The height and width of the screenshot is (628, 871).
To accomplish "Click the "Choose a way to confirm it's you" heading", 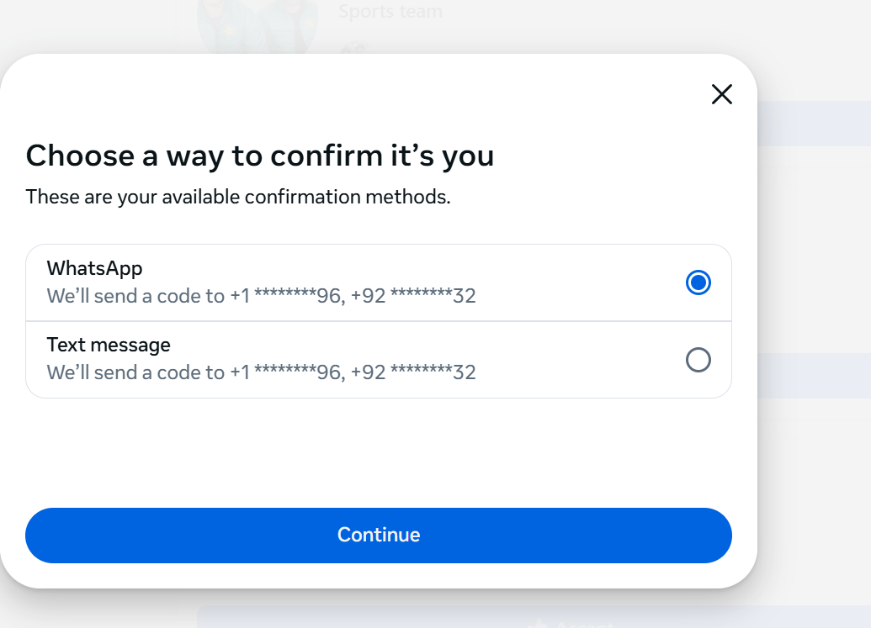I will [x=259, y=156].
